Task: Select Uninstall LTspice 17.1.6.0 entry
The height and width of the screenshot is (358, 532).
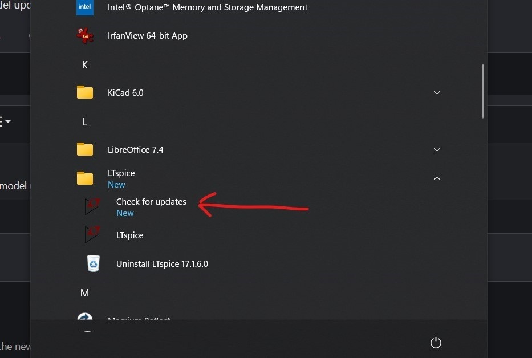Action: point(162,264)
